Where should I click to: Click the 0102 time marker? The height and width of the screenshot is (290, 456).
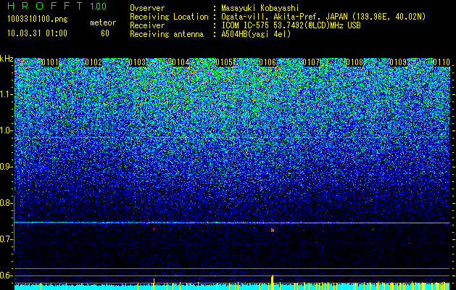[94, 62]
